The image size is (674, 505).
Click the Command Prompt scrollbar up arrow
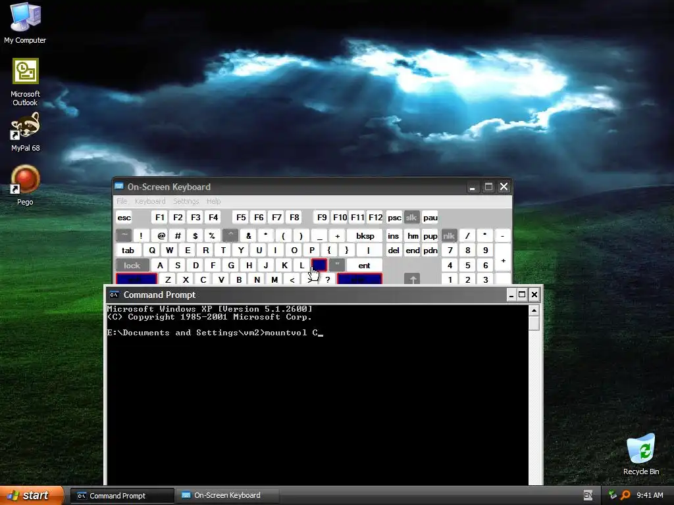click(534, 310)
